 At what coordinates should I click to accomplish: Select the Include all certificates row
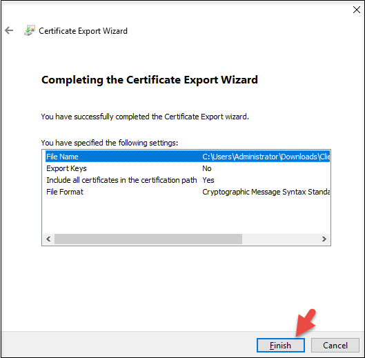[x=188, y=180]
